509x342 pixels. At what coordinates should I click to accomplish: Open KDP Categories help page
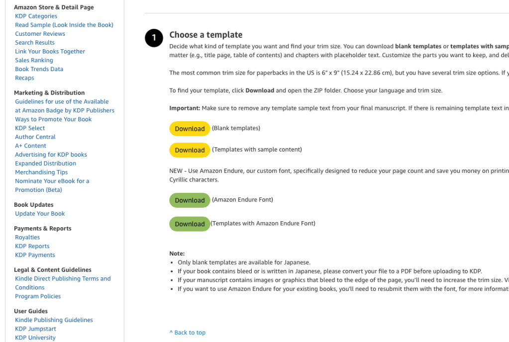(36, 16)
